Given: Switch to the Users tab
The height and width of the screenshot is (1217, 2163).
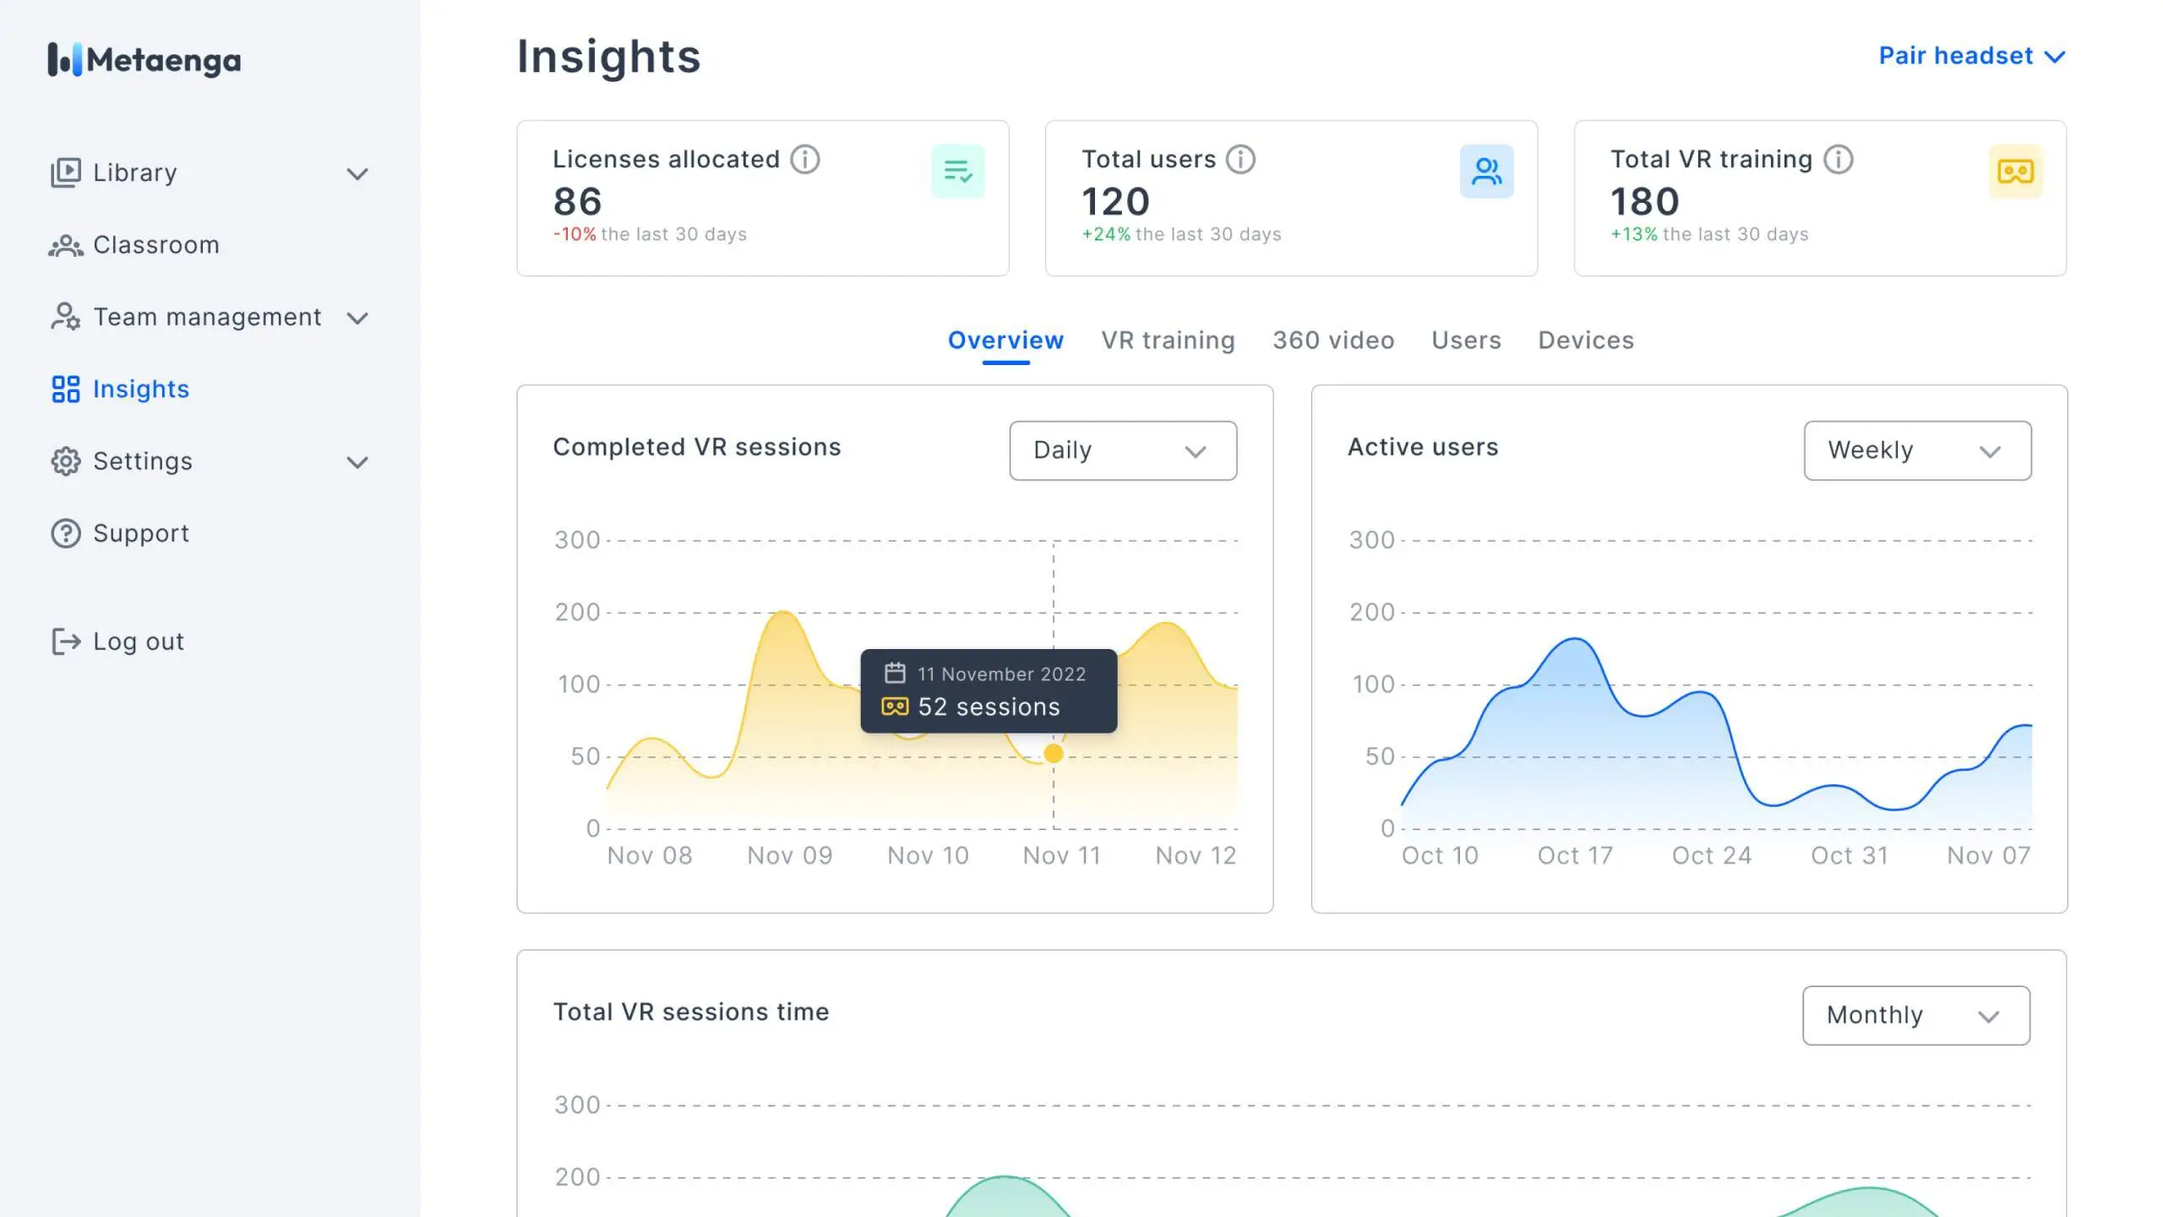Looking at the screenshot, I should pos(1466,341).
